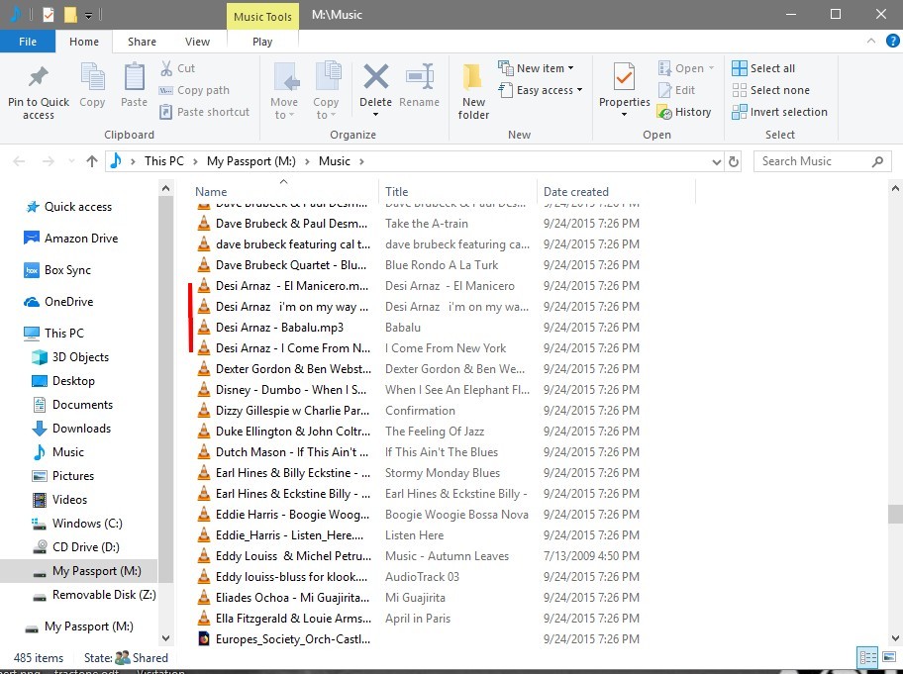This screenshot has height=674, width=903.
Task: Open file Properties
Action: coord(624,90)
